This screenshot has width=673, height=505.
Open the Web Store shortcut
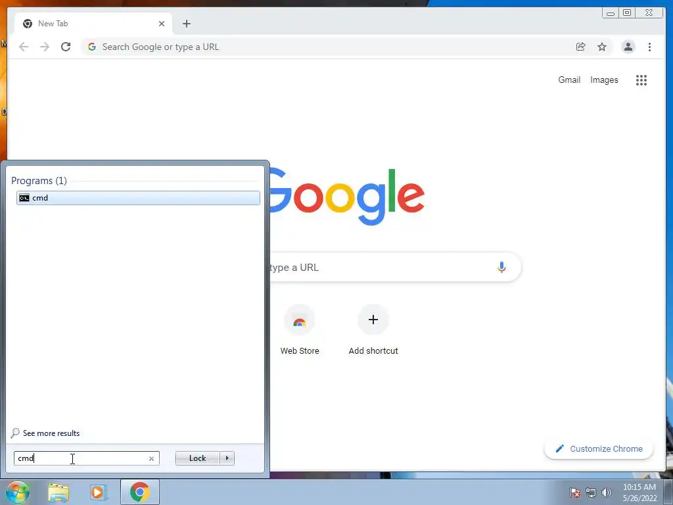300,330
